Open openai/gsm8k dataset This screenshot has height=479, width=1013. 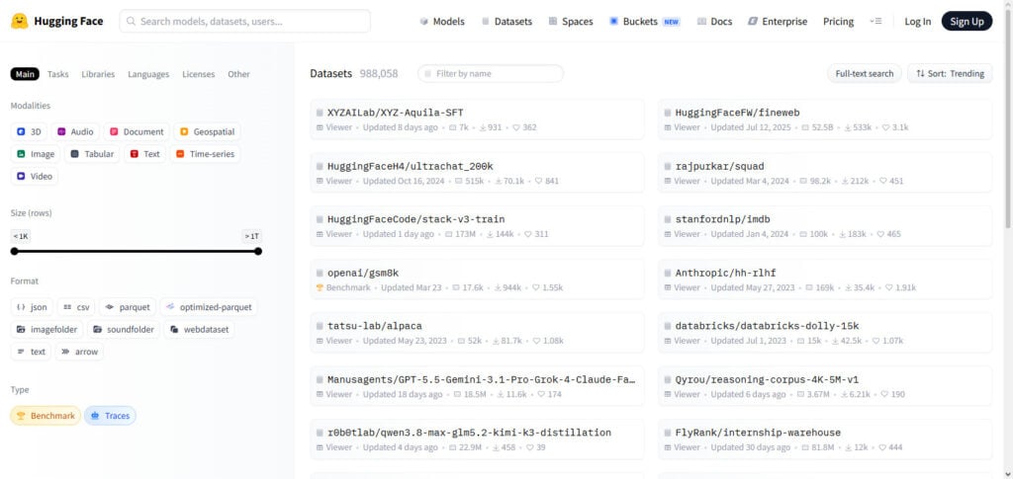click(x=478, y=279)
